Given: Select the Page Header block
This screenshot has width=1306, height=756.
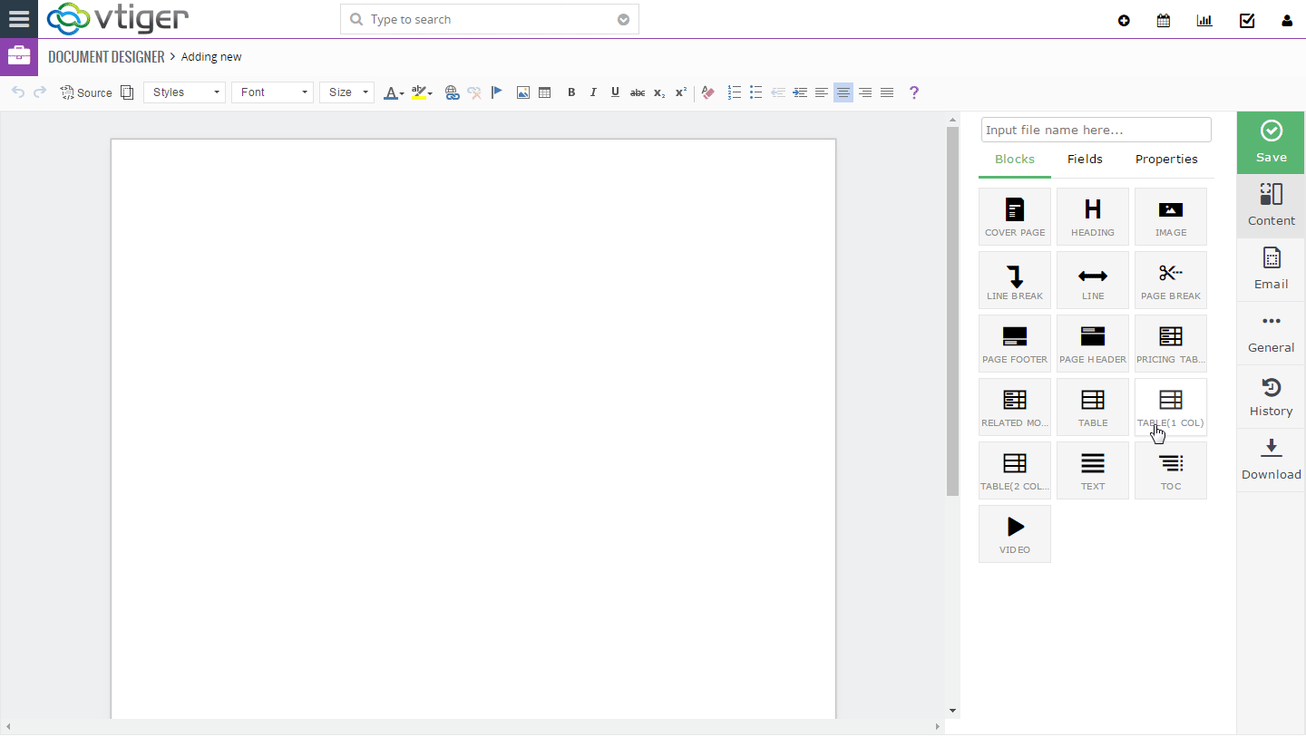Looking at the screenshot, I should coord(1093,344).
